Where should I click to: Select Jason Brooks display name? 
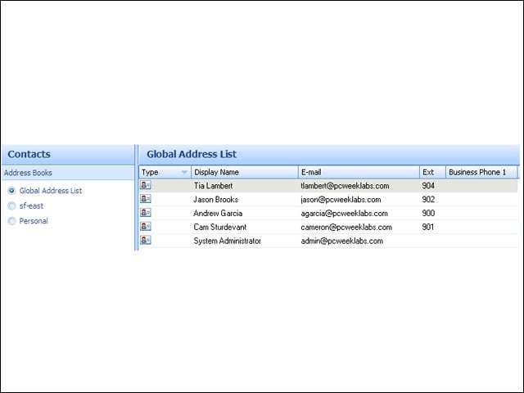click(215, 200)
